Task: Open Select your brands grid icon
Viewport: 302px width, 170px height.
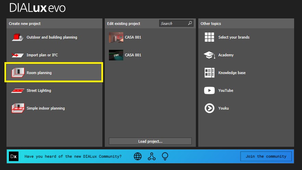Action: point(209,37)
